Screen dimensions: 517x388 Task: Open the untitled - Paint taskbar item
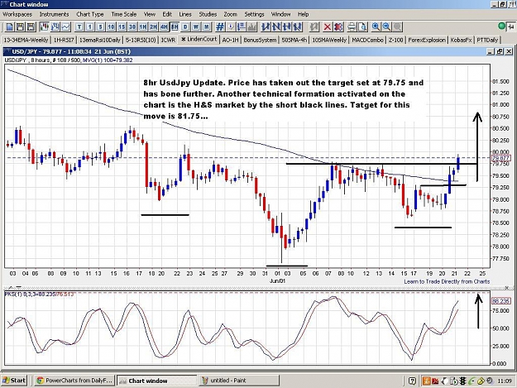click(239, 381)
